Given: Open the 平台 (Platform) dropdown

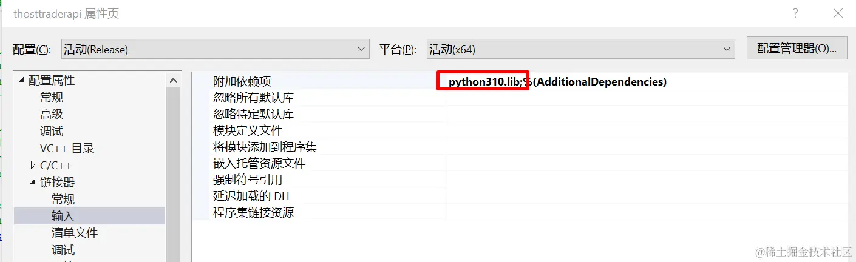Looking at the screenshot, I should (580, 49).
